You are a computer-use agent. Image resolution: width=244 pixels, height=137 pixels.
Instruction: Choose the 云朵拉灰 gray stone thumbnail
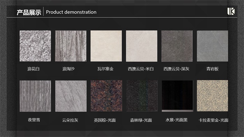click(71, 96)
